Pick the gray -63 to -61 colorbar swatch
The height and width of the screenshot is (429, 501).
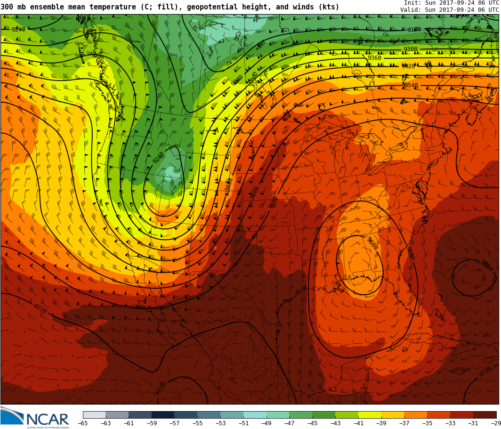coord(117,414)
